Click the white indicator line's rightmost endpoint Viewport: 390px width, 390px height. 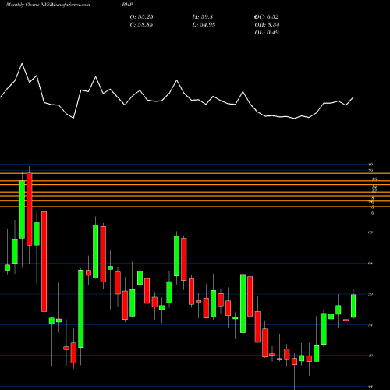tap(353, 97)
